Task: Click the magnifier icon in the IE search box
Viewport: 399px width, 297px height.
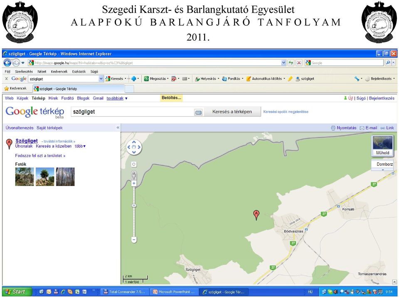Action: click(388, 63)
